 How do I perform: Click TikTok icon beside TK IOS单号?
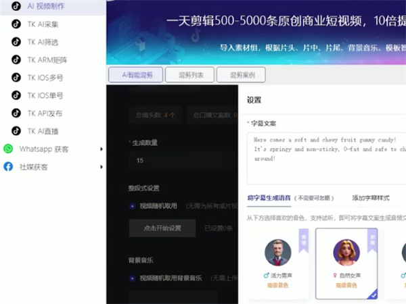click(16, 95)
